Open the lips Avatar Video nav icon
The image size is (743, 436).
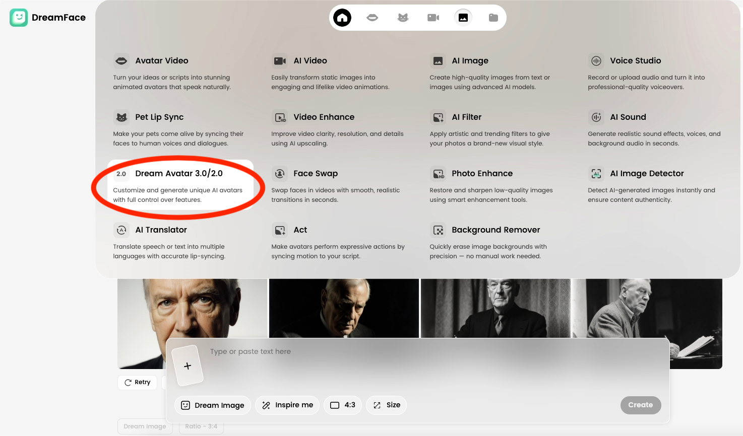tap(372, 18)
